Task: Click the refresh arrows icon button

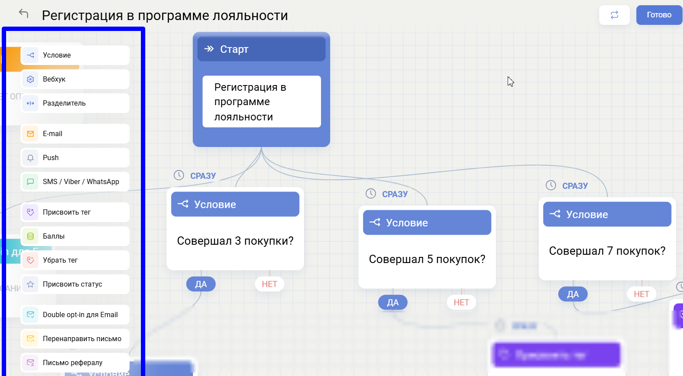Action: point(614,15)
